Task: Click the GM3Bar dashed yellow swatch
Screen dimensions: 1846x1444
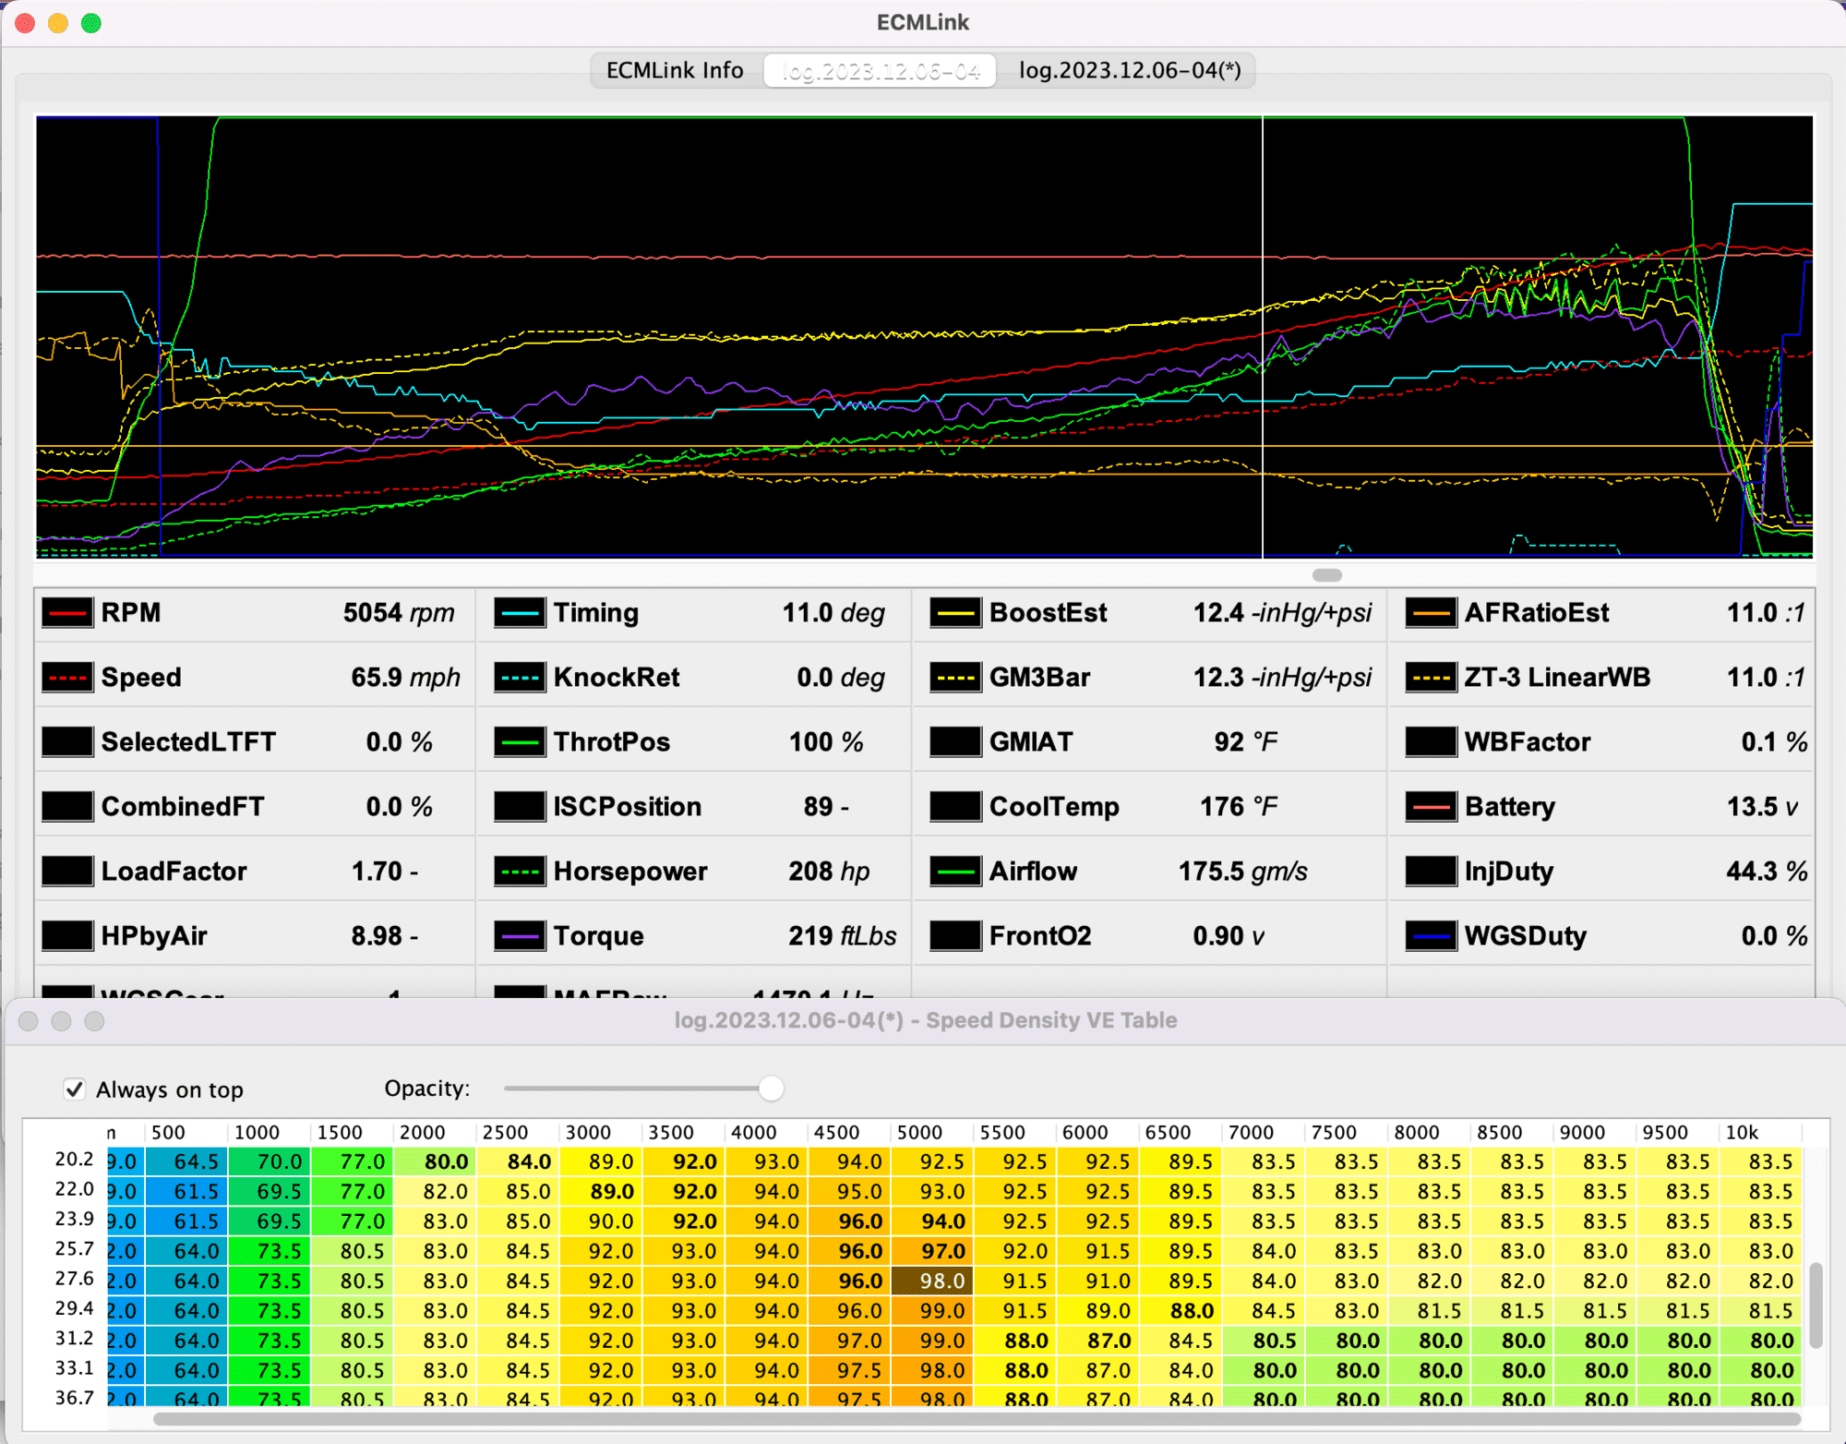Action: tap(955, 678)
